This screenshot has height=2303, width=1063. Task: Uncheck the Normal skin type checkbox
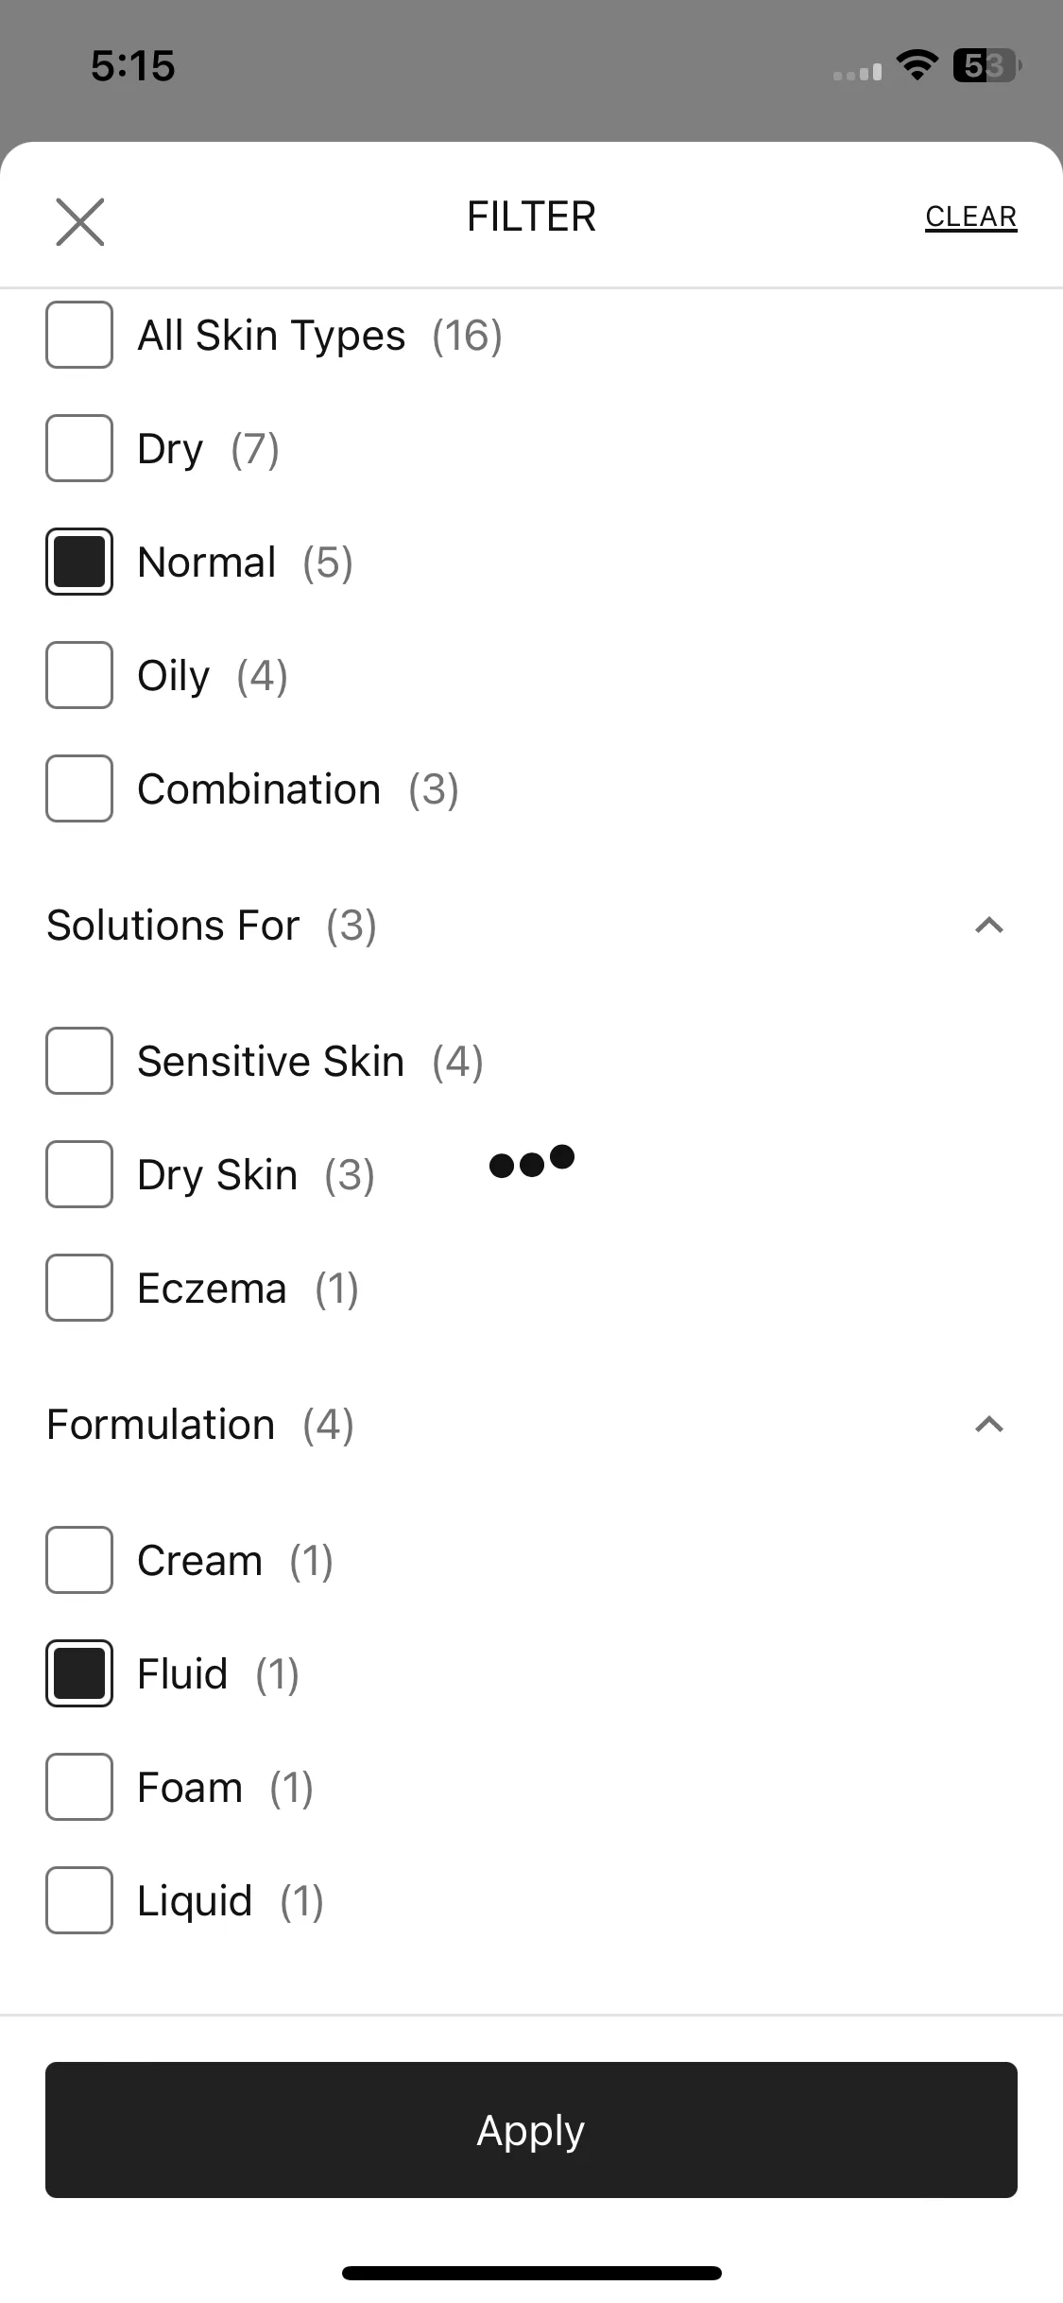click(x=79, y=562)
